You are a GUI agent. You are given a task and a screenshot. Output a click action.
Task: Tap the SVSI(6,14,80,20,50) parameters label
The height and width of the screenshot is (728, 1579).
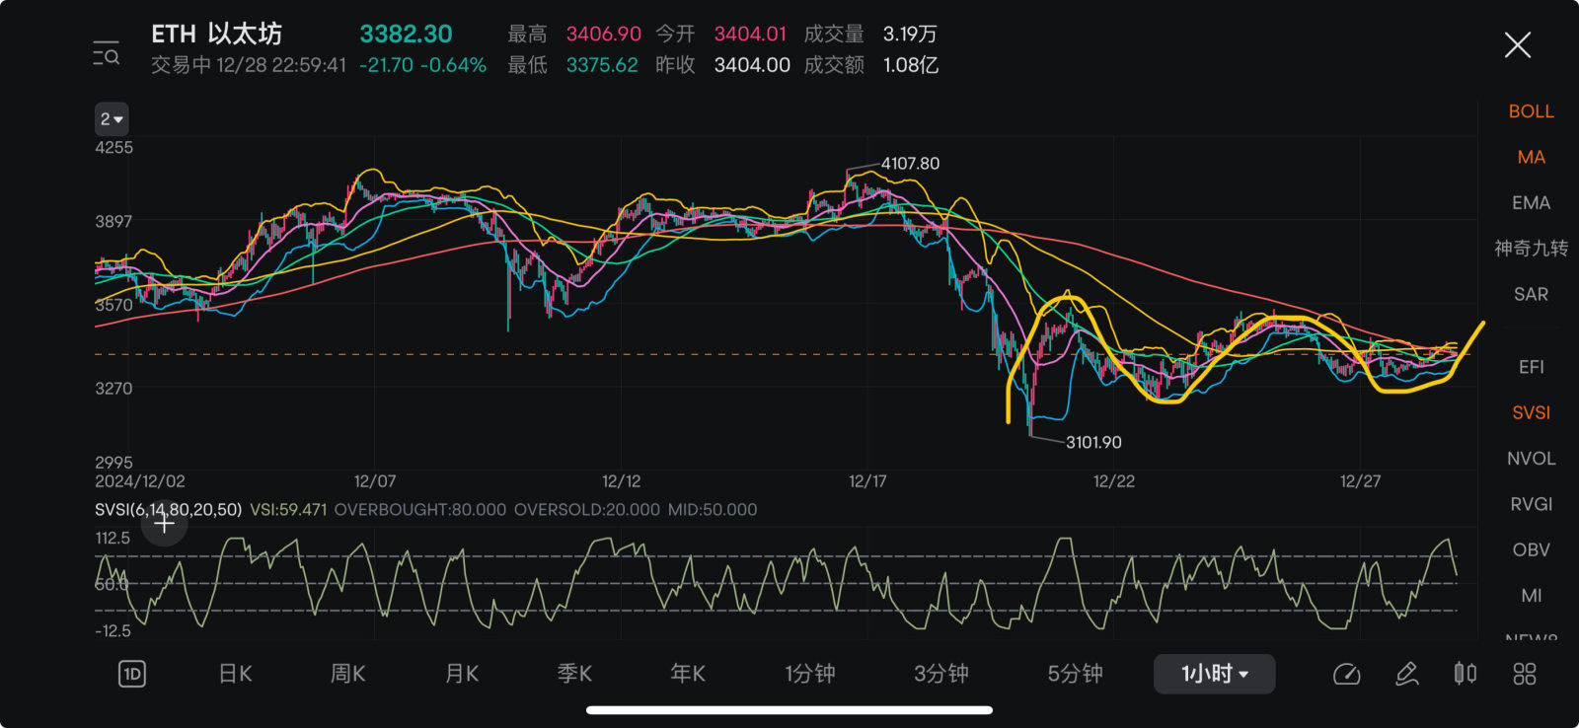click(x=168, y=510)
